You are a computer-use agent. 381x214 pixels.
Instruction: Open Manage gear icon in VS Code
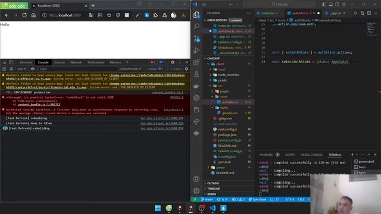point(196,191)
